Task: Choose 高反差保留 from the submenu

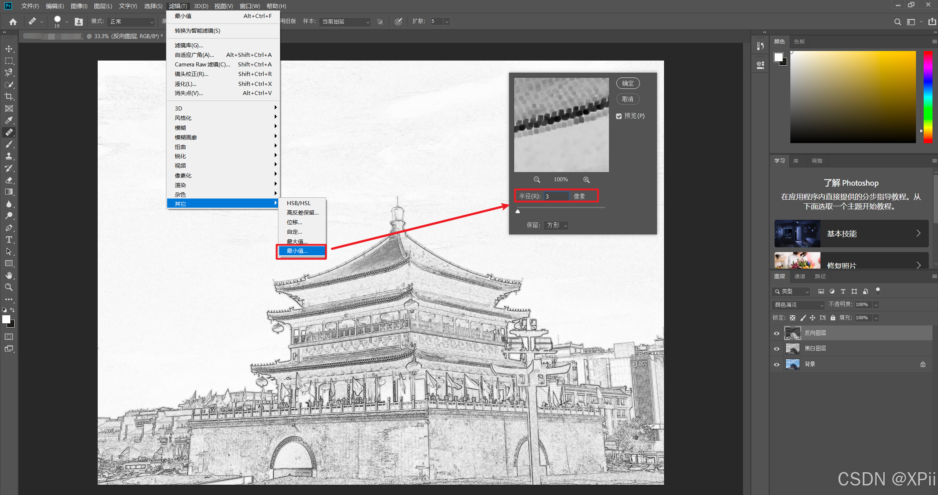Action: (302, 212)
